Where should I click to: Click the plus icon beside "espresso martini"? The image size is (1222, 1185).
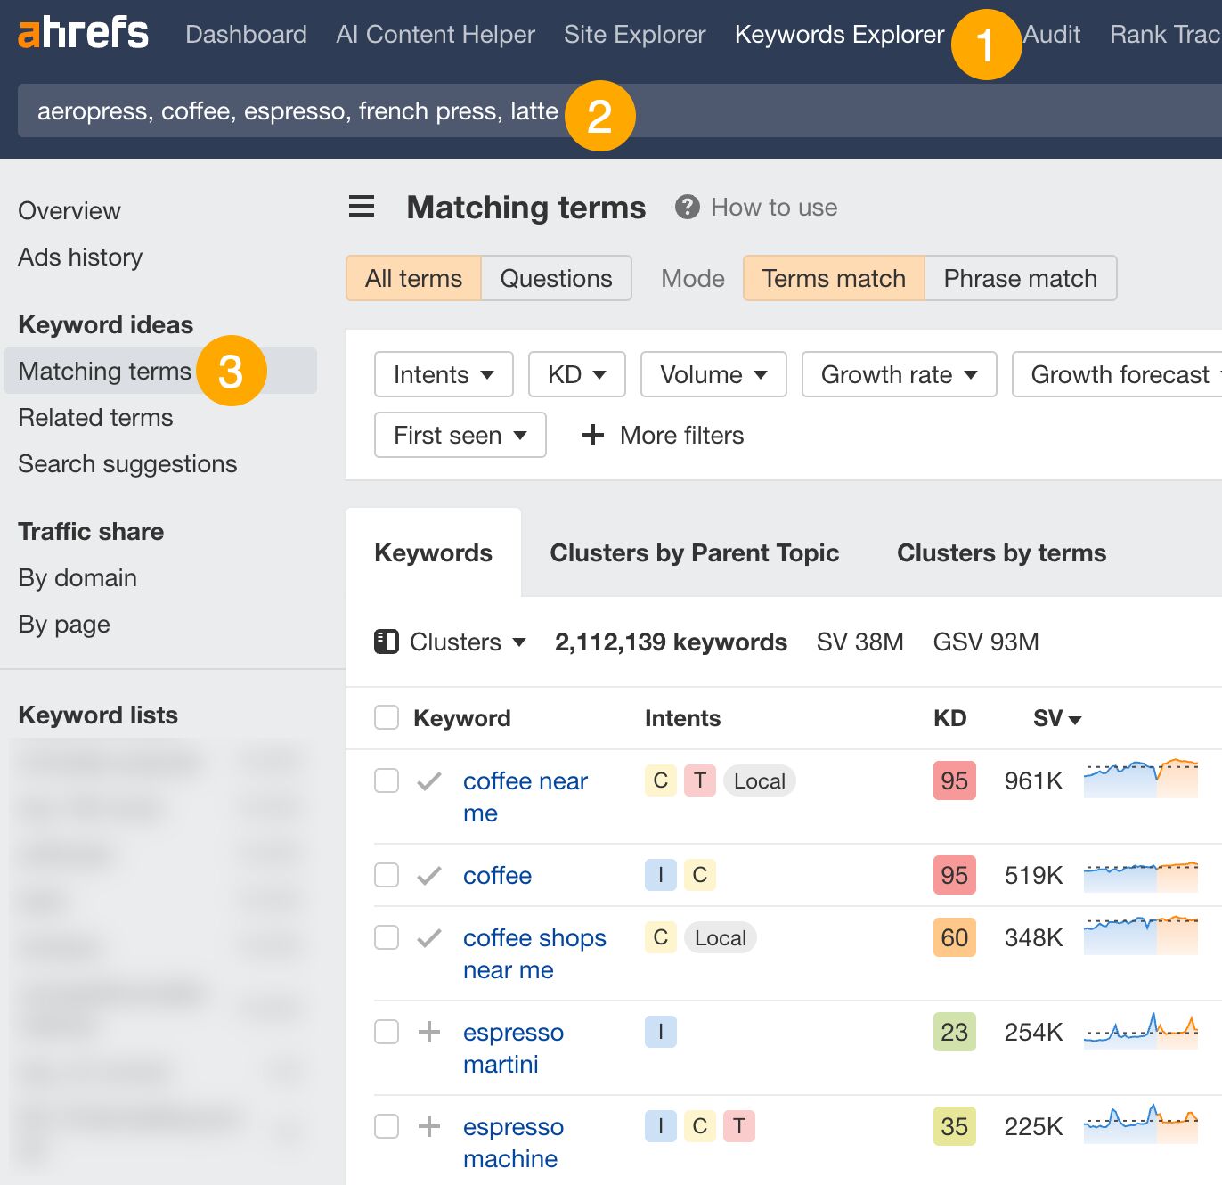click(x=429, y=1032)
